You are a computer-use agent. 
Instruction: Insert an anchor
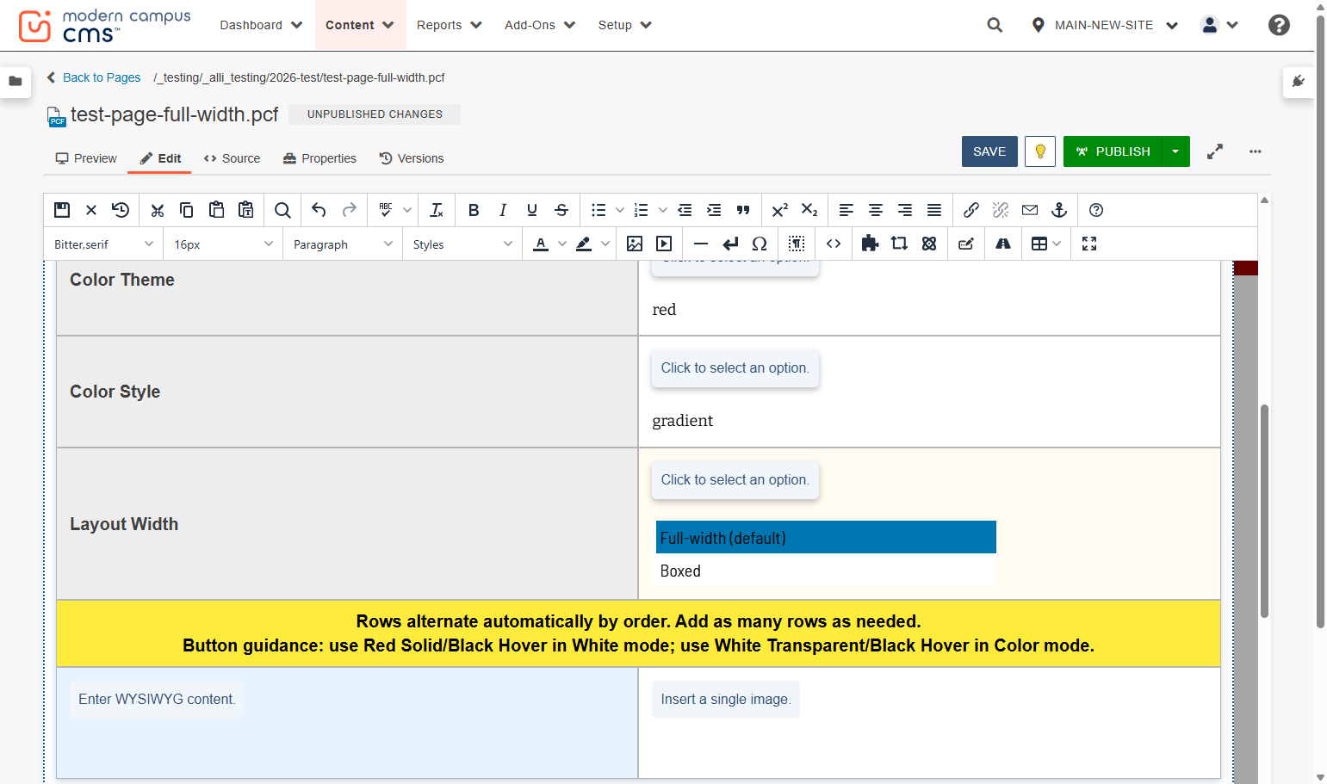[x=1059, y=210]
